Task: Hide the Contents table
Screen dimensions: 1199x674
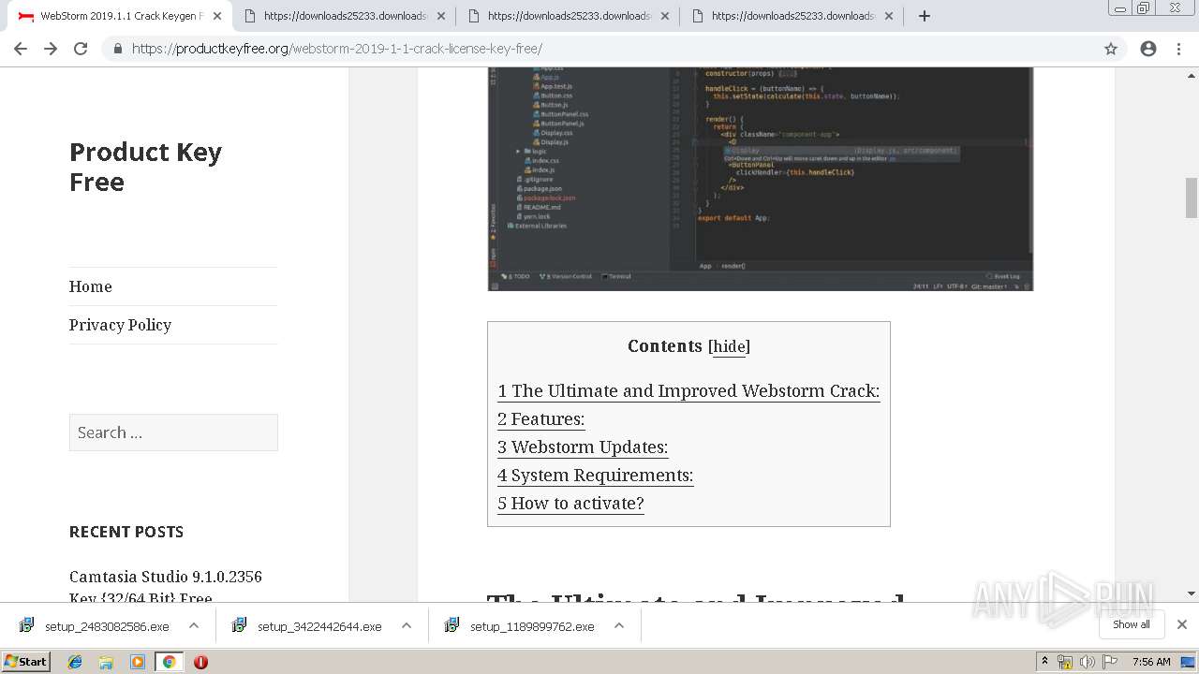Action: [729, 346]
